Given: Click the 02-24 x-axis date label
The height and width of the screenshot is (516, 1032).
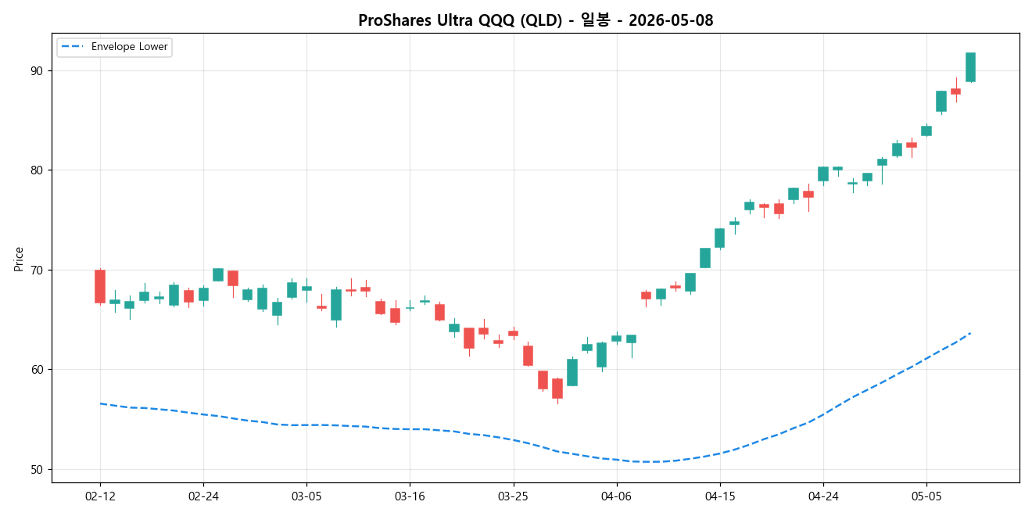Looking at the screenshot, I should click(203, 496).
